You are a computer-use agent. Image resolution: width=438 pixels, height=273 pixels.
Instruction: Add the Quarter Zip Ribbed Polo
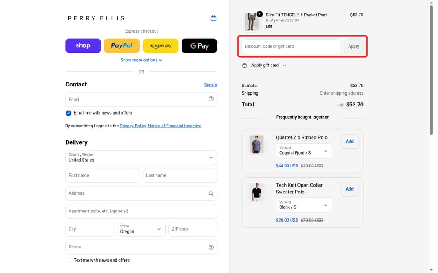[x=349, y=141]
